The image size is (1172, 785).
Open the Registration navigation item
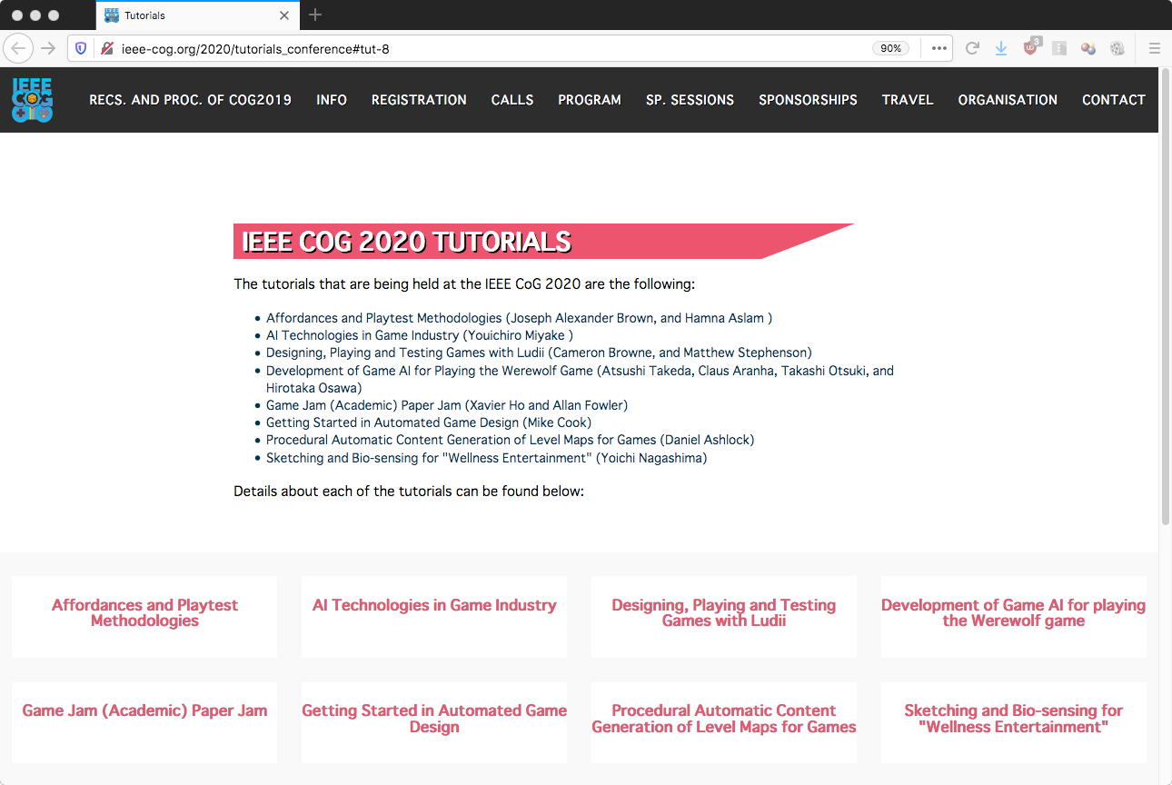pyautogui.click(x=419, y=100)
